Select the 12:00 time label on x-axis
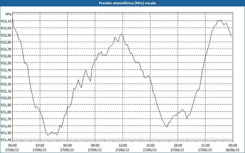245x153 pixels. tap(122, 146)
